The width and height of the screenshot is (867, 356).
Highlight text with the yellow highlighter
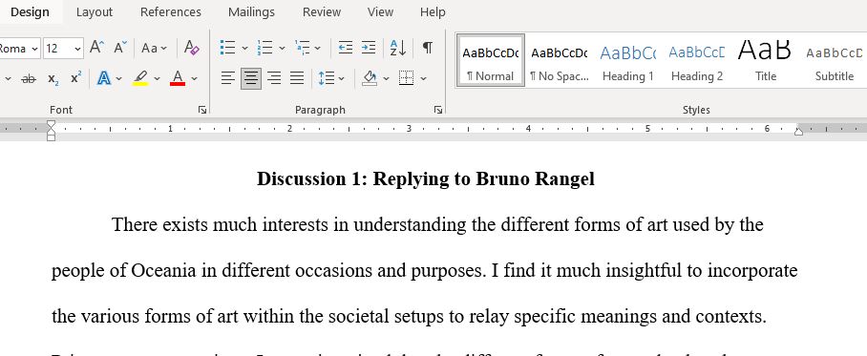tap(140, 78)
